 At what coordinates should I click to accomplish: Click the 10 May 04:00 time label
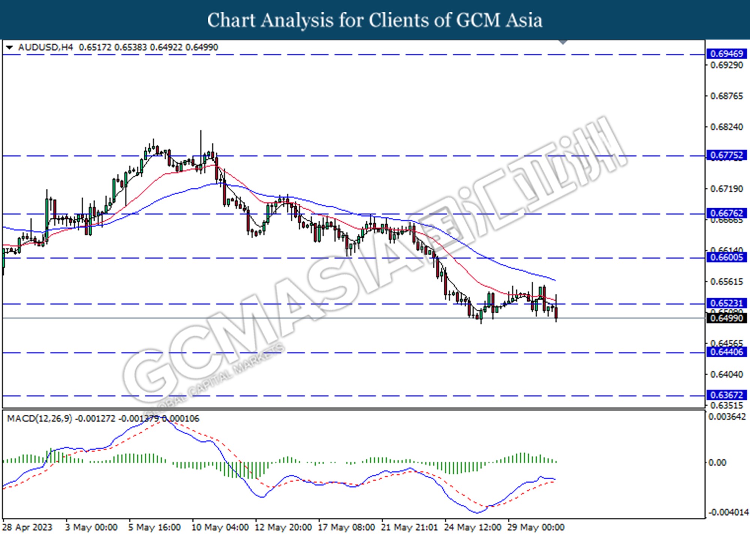pos(220,527)
